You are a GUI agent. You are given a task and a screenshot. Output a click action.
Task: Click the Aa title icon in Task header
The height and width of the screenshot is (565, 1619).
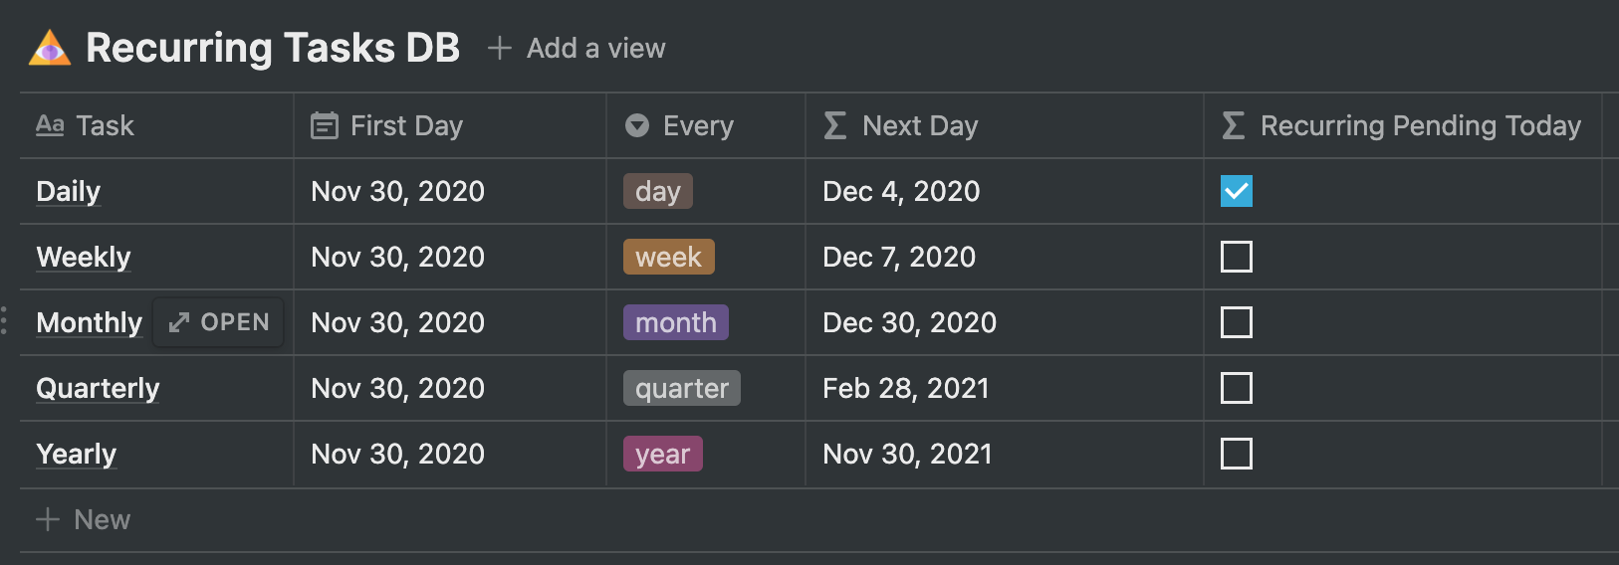click(x=50, y=125)
